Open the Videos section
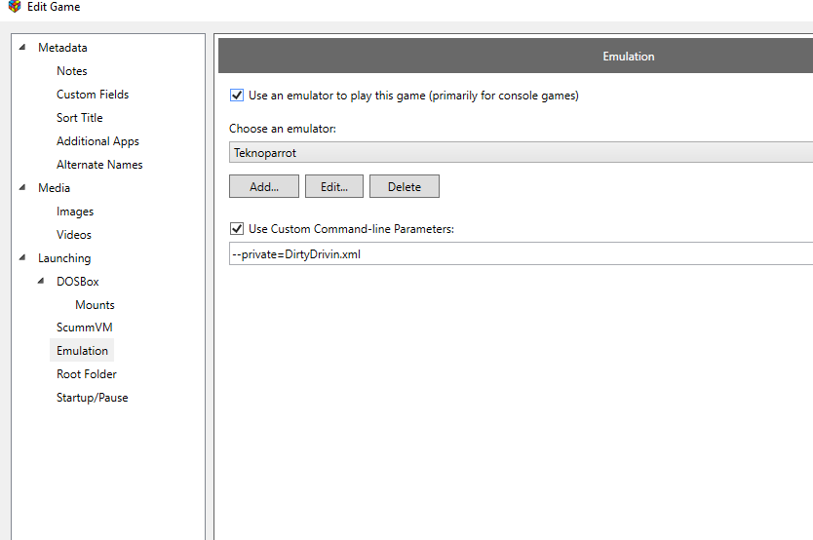This screenshot has height=540, width=813. click(x=74, y=235)
